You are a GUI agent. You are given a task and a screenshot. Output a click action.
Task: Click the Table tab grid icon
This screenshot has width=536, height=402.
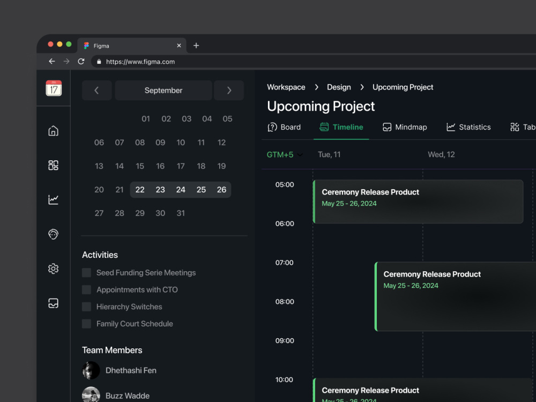[515, 127]
